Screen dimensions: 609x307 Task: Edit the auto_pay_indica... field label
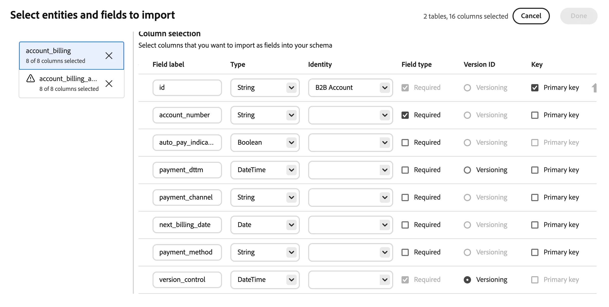(187, 143)
